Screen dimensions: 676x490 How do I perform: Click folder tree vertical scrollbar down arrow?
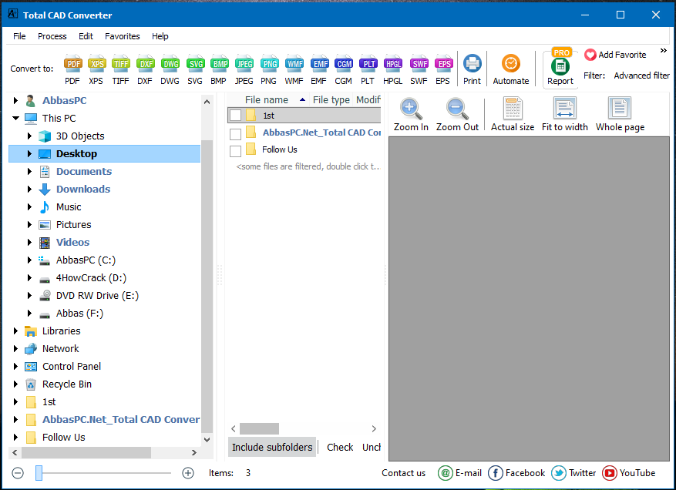pyautogui.click(x=207, y=440)
